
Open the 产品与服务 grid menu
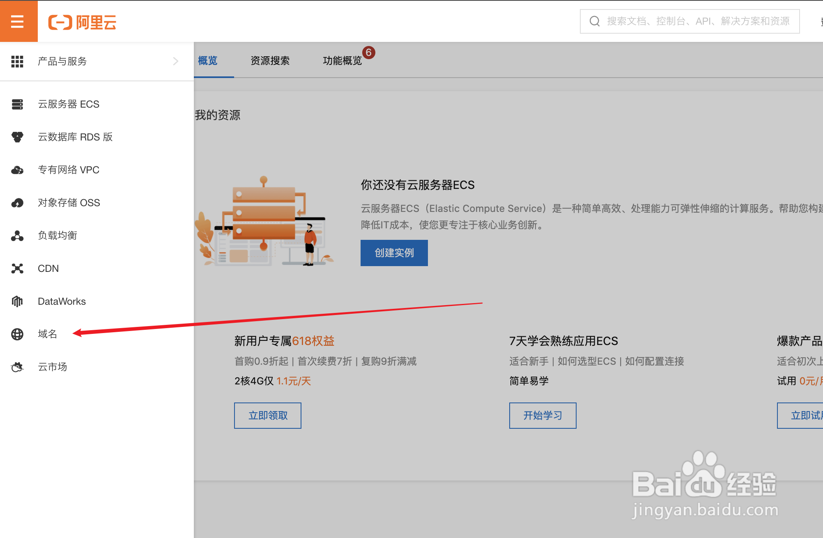pos(17,61)
